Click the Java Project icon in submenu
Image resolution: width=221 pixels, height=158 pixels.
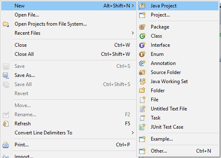(142, 6)
